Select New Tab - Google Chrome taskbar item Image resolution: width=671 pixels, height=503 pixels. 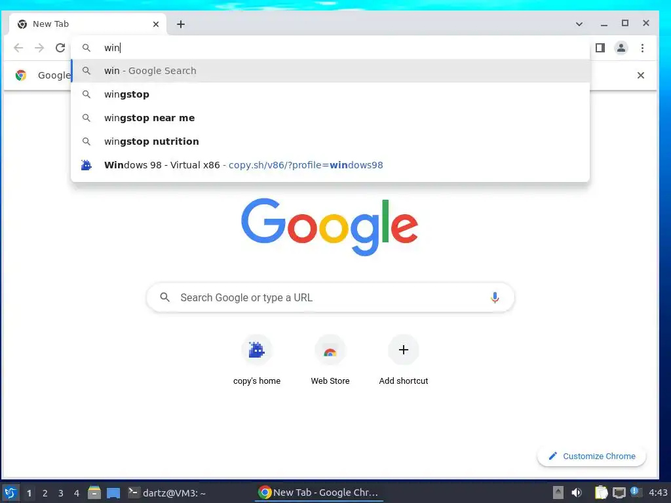pos(318,493)
